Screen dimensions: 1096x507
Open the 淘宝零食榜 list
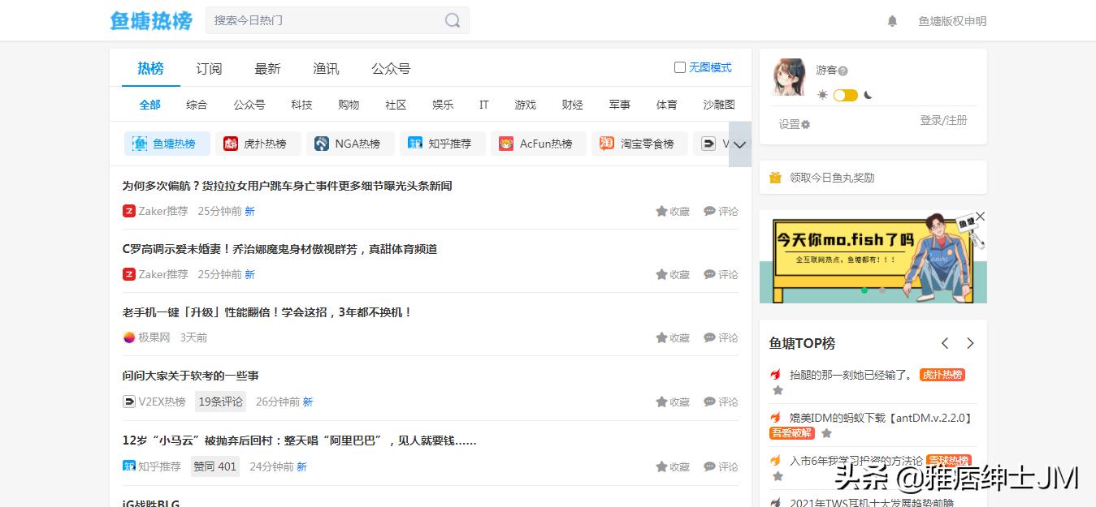pyautogui.click(x=639, y=143)
